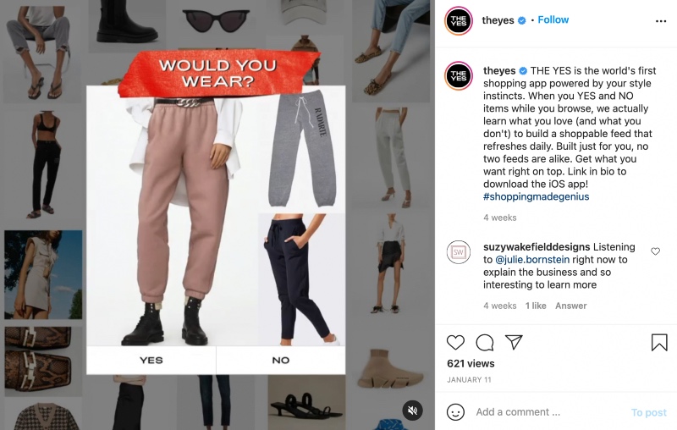Image resolution: width=677 pixels, height=430 pixels.
Task: Like the post with the heart icon
Action: click(x=455, y=342)
